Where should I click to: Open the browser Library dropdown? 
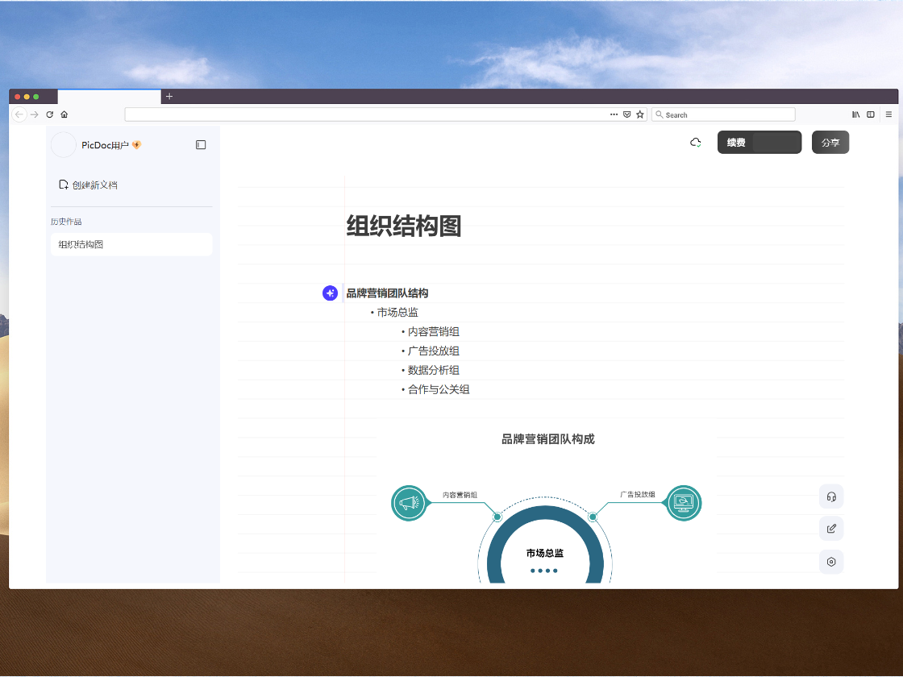(856, 114)
